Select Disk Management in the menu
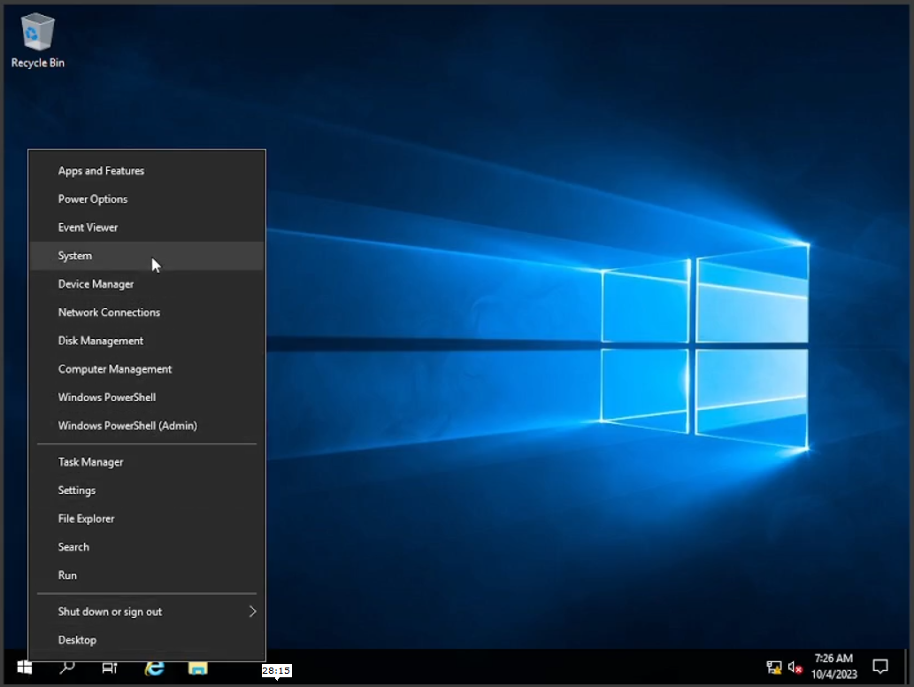914x687 pixels. 101,341
